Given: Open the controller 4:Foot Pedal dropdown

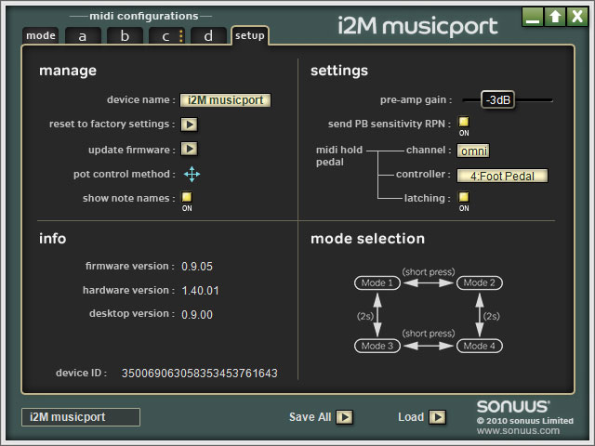Looking at the screenshot, I should 502,176.
